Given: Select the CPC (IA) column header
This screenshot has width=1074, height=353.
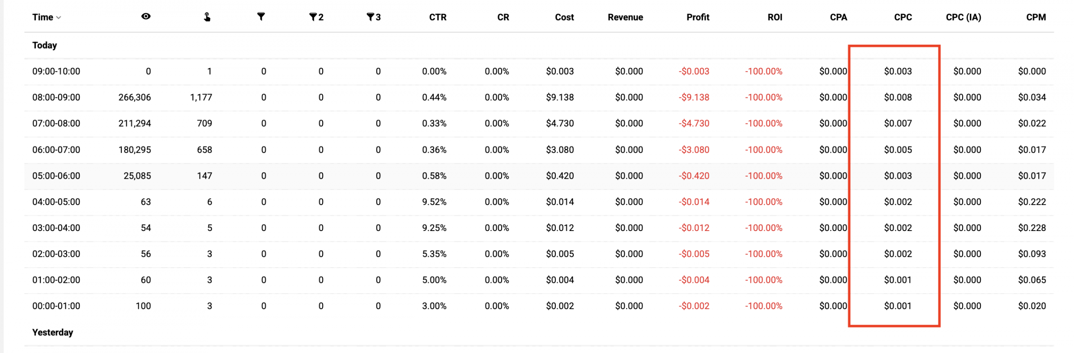Looking at the screenshot, I should (x=963, y=17).
